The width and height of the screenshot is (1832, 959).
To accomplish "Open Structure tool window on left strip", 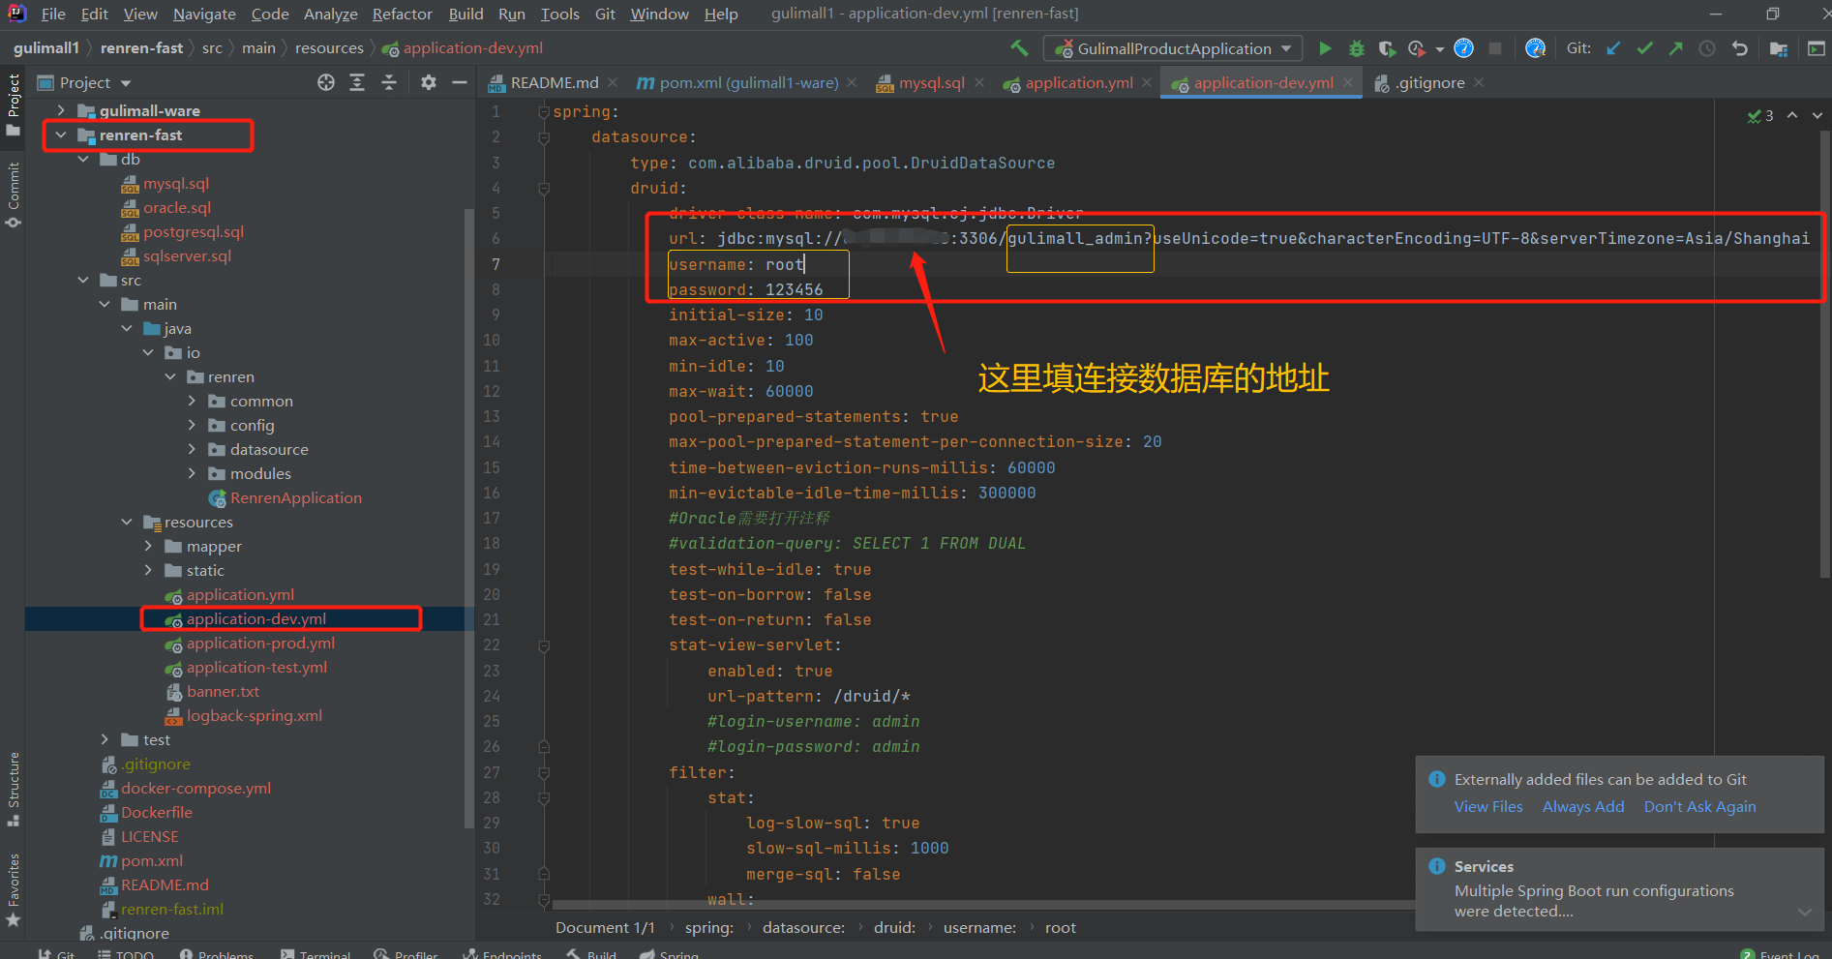I will coord(13,789).
